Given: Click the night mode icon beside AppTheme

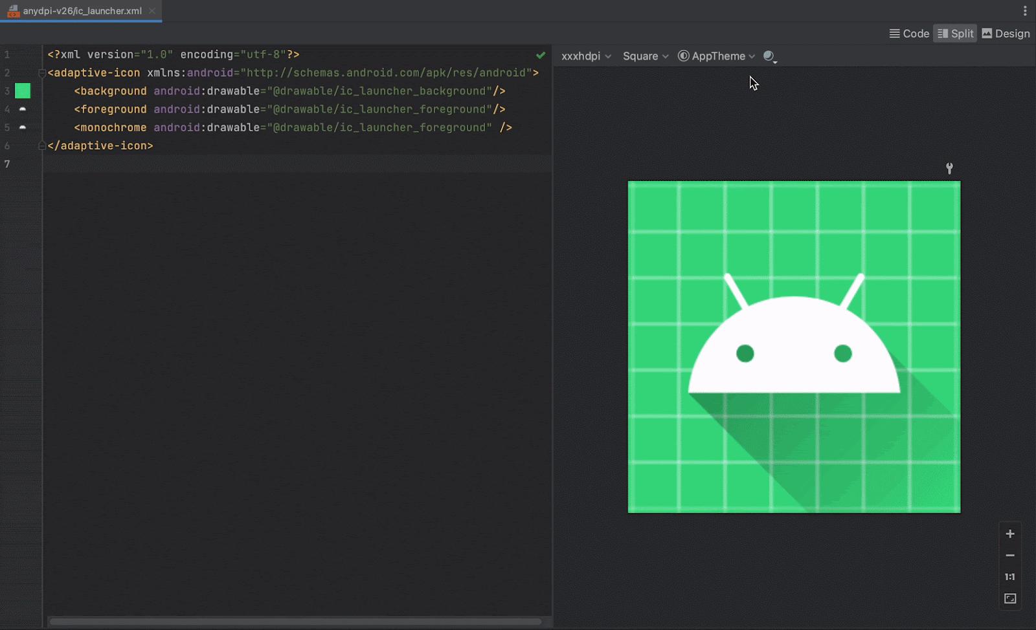Looking at the screenshot, I should 769,57.
